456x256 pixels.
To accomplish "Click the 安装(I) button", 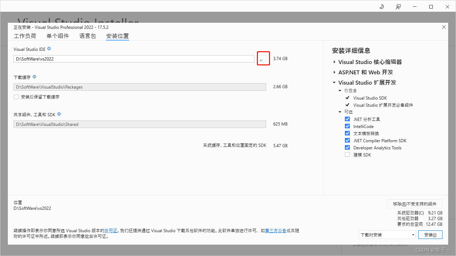I will pyautogui.click(x=430, y=235).
